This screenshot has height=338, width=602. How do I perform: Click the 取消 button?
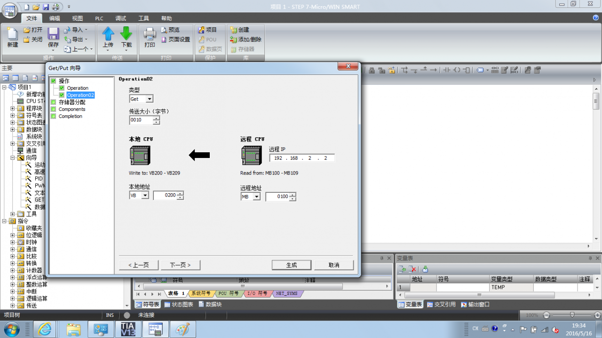tap(334, 265)
